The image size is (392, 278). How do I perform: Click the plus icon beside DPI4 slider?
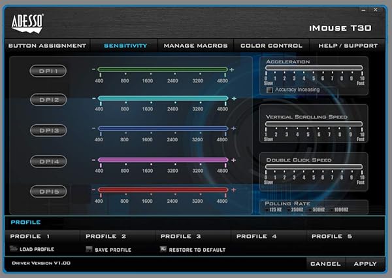233,159
